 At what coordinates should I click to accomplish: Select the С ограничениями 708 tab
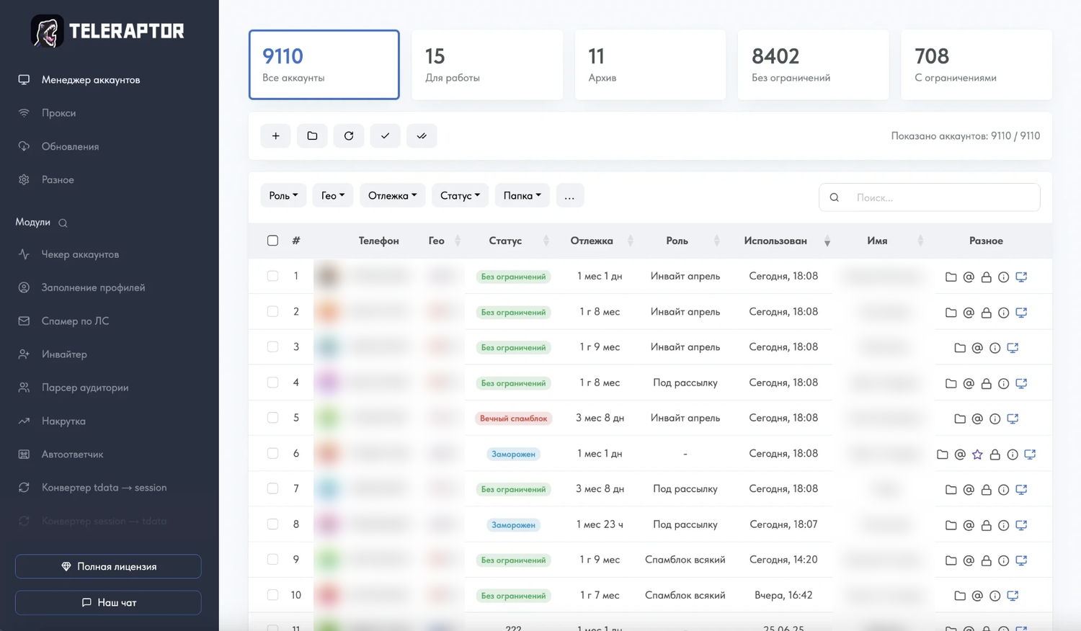[x=977, y=65]
